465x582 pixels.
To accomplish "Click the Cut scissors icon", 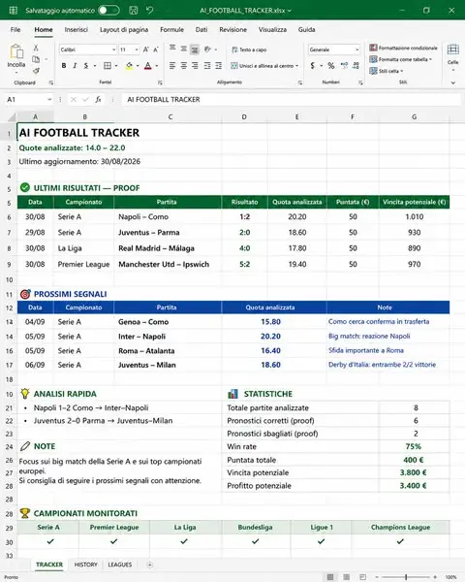I will (36, 48).
